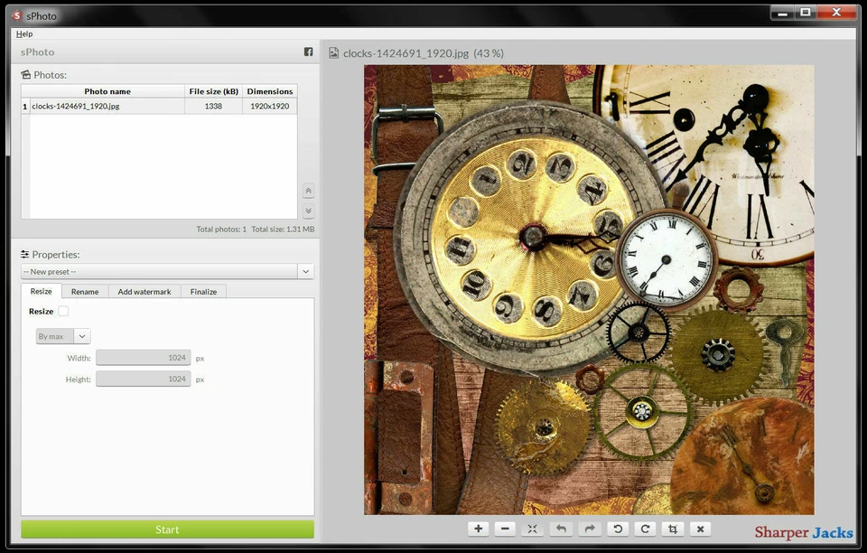This screenshot has width=867, height=553.
Task: Click the Facebook icon in the sPhoto header
Action: (308, 52)
